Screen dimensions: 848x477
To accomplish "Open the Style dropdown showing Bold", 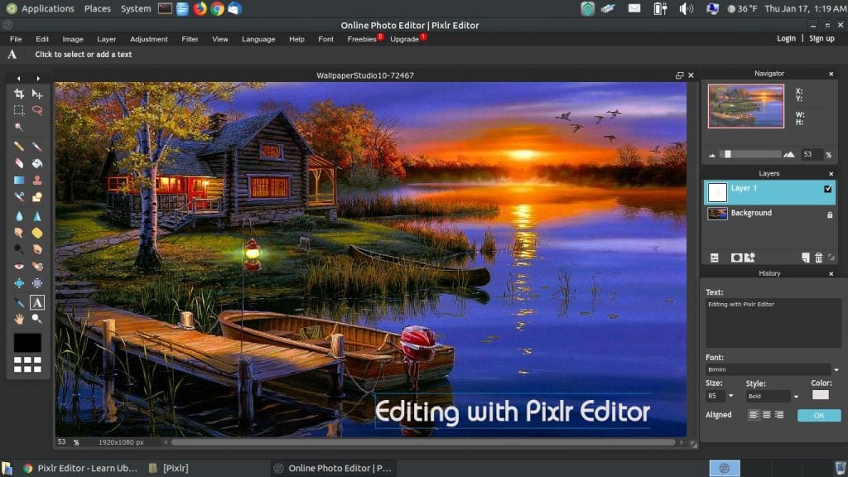I will pos(773,396).
